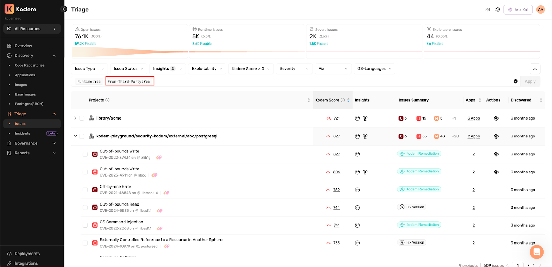Click exploitable insight icon for library/acme
Screen dimensions: 552x267
[x=365, y=118]
